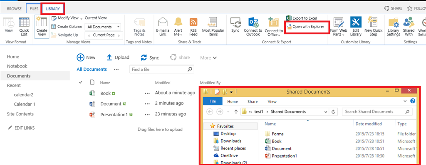426x165 pixels.
Task: Expand the More menu chevron
Action: tap(215, 58)
